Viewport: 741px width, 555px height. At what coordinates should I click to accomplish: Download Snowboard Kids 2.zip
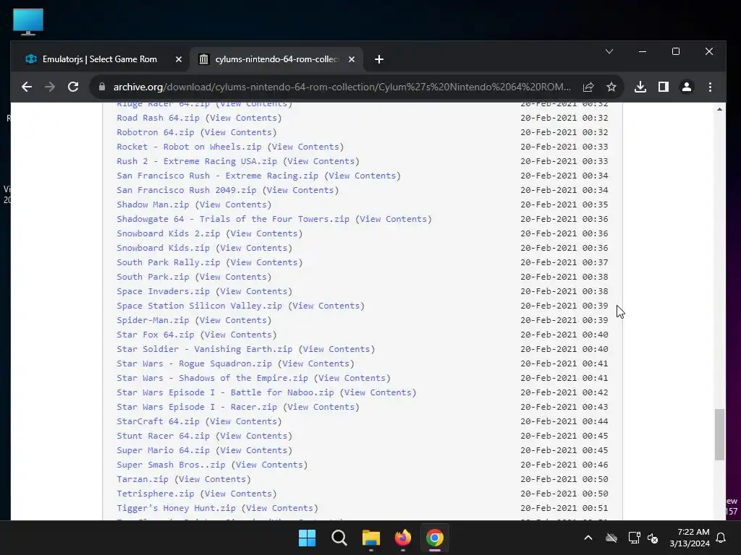(168, 233)
